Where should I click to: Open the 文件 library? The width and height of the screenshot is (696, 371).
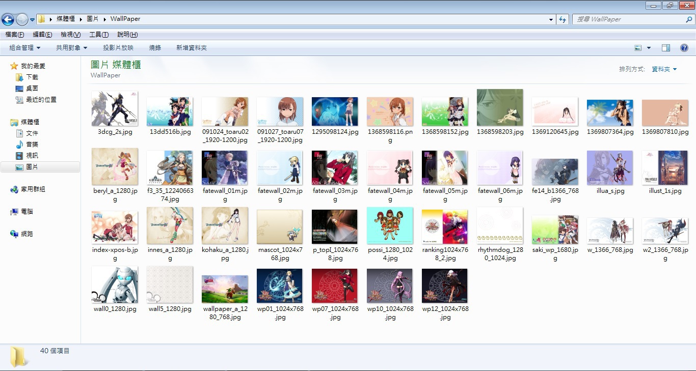click(32, 133)
